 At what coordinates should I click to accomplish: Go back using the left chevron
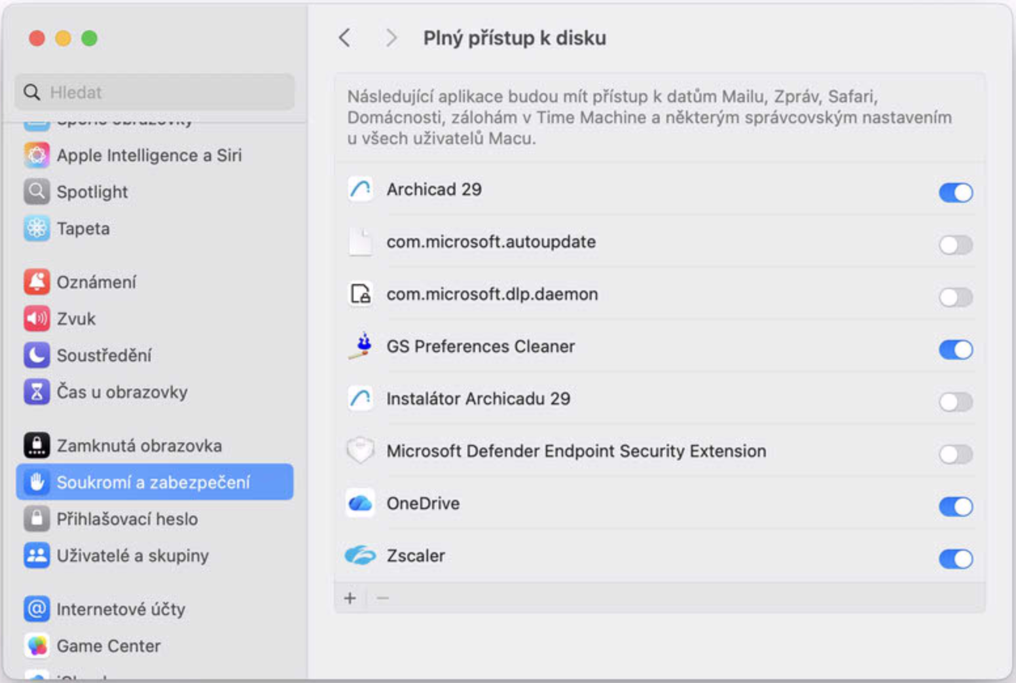pos(345,38)
